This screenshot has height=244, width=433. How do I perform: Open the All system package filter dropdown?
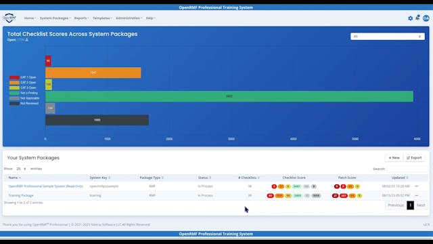(x=388, y=37)
